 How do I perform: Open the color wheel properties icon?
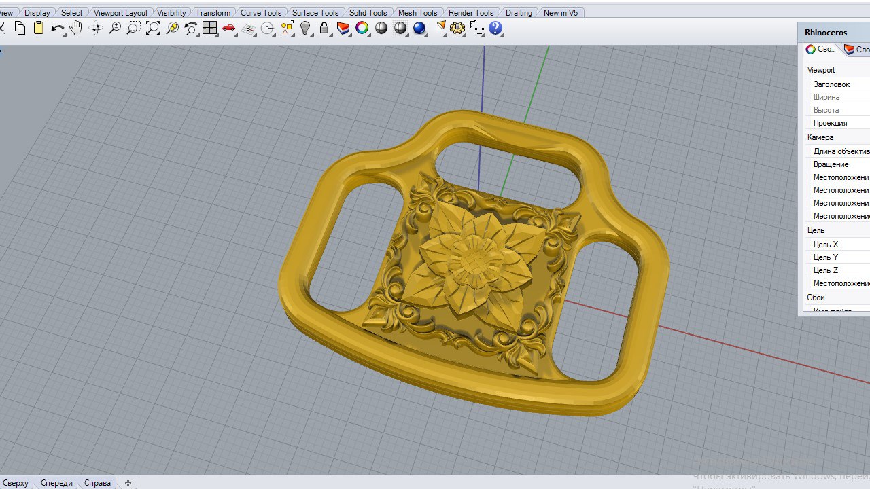pos(362,29)
